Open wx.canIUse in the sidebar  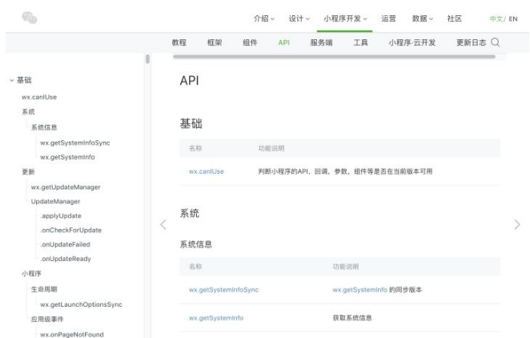tap(39, 97)
